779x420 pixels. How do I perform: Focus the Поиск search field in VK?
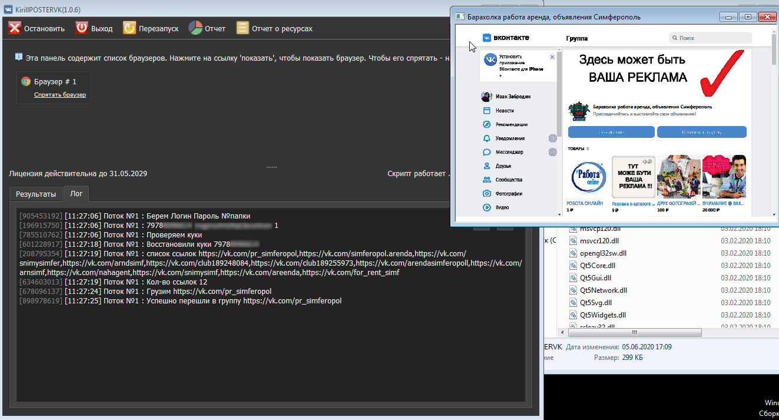[710, 38]
